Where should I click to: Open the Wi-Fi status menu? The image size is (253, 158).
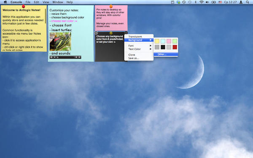[x=201, y=2]
